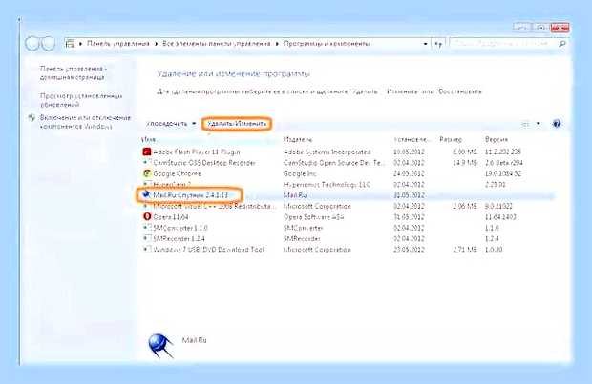
Task: Click the search programs input field
Action: click(504, 44)
